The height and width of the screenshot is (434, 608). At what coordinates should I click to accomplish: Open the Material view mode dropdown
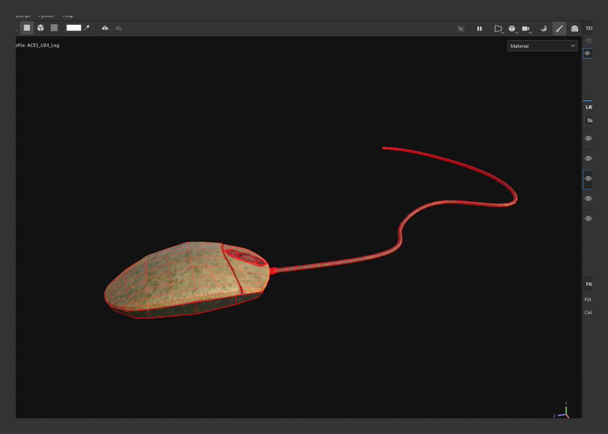click(x=542, y=46)
